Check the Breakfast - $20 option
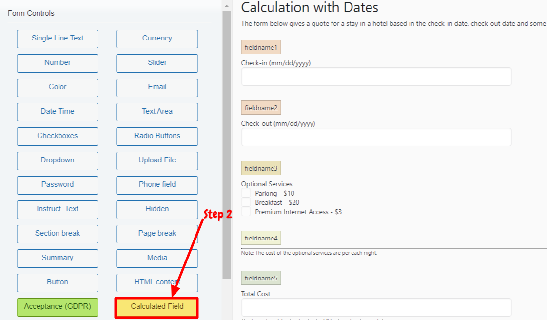 pyautogui.click(x=246, y=202)
